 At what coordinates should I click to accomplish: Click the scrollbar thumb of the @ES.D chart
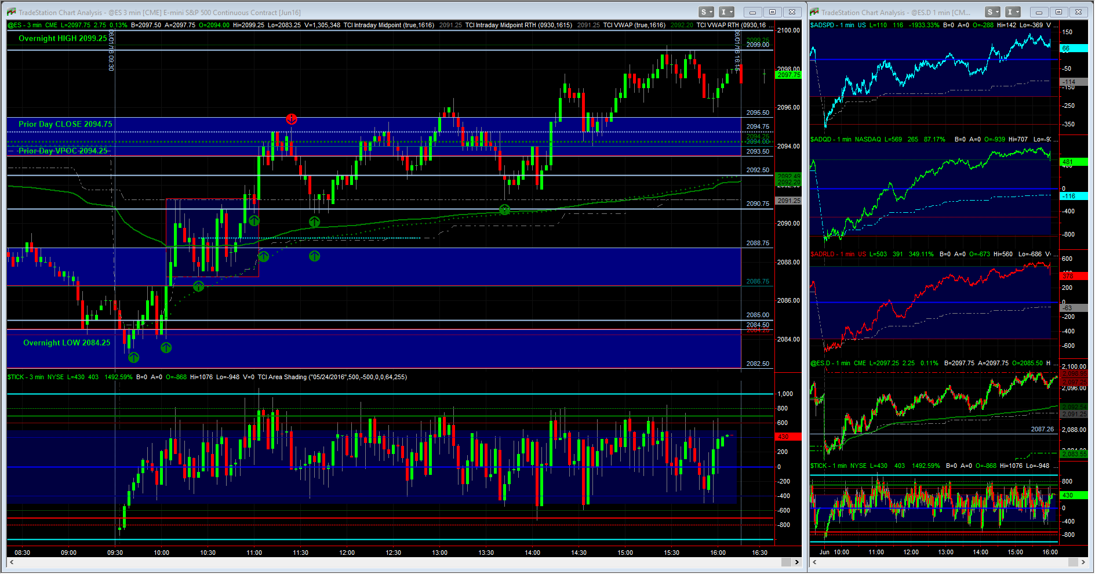click(1072, 562)
